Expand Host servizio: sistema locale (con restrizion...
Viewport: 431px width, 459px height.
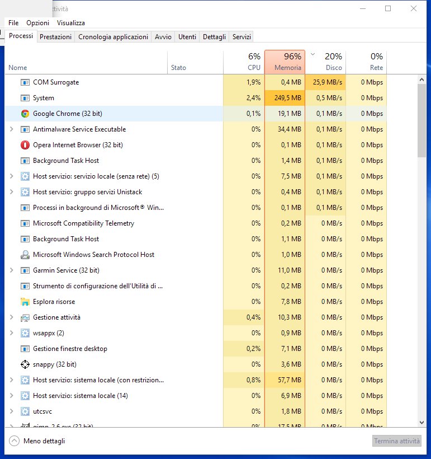(11, 380)
